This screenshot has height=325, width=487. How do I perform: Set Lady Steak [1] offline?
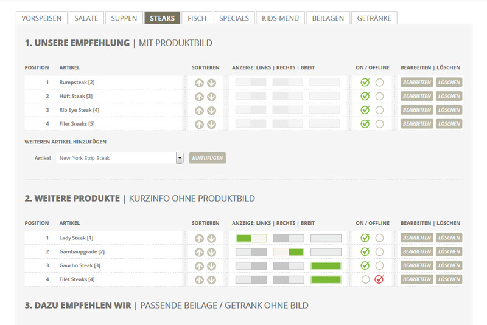coord(379,238)
